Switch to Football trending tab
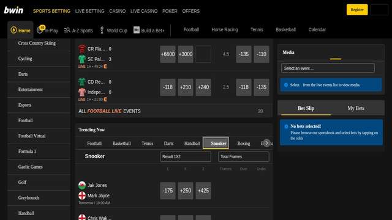Image resolution: width=392 pixels, height=220 pixels. pyautogui.click(x=94, y=144)
